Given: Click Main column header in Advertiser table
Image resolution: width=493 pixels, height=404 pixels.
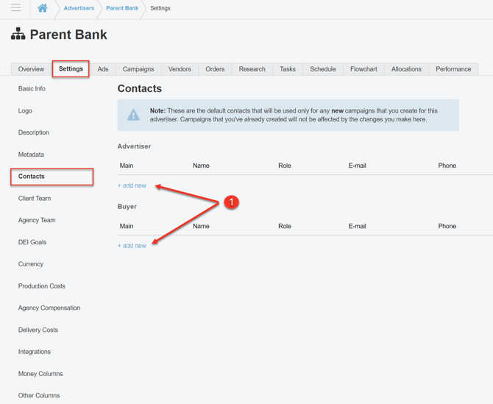Looking at the screenshot, I should [x=127, y=166].
